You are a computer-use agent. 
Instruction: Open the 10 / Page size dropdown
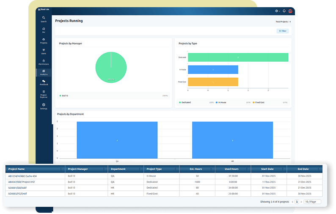point(312,202)
